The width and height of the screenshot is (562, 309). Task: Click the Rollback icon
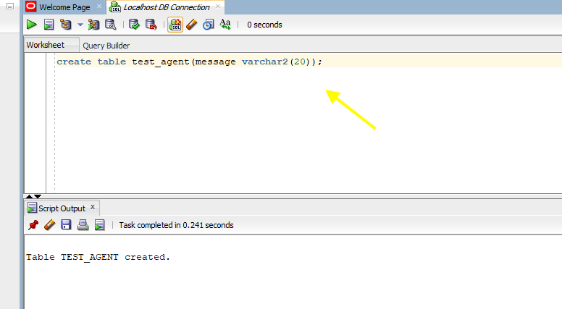(x=151, y=25)
